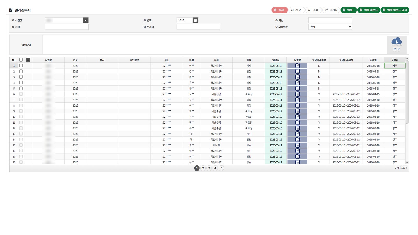The image size is (418, 235).
Task: Open the 임명장 document icon in row 14
Action: pyautogui.click(x=297, y=140)
